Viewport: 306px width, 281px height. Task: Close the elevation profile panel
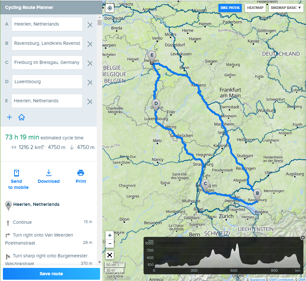(x=302, y=237)
